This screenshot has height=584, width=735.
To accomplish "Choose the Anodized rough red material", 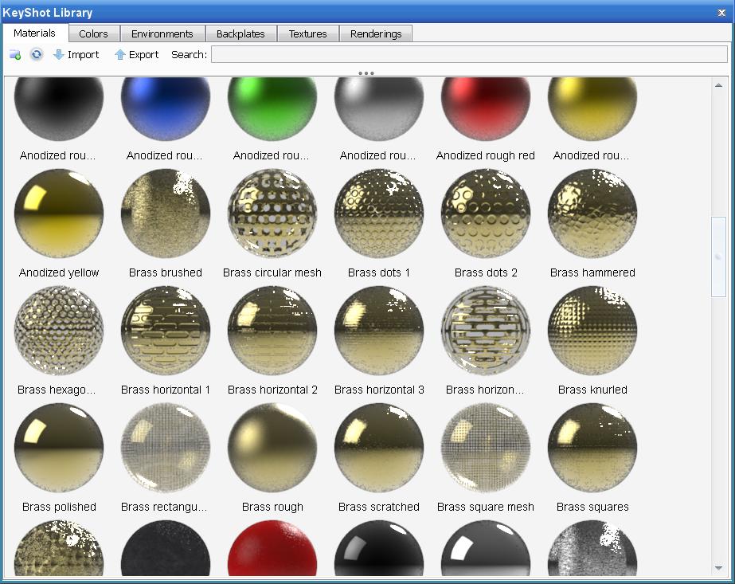I will [x=486, y=110].
